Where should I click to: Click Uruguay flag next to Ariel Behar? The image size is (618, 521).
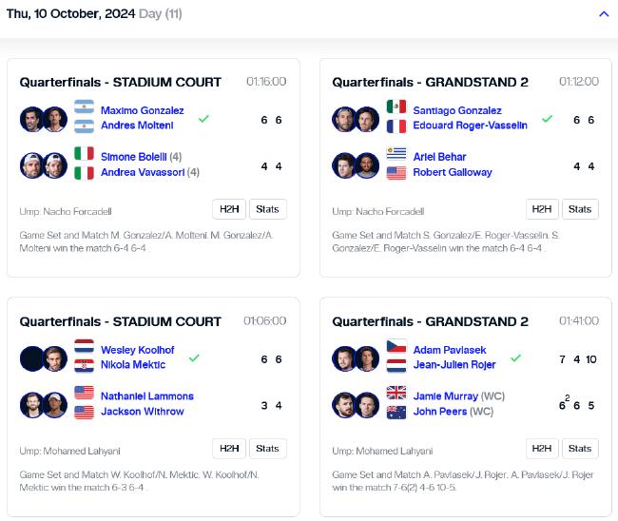tap(396, 153)
